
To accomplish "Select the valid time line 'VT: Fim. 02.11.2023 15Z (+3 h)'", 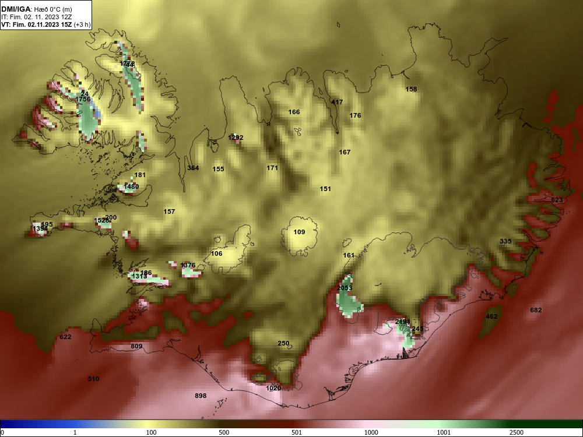I will 45,25.
